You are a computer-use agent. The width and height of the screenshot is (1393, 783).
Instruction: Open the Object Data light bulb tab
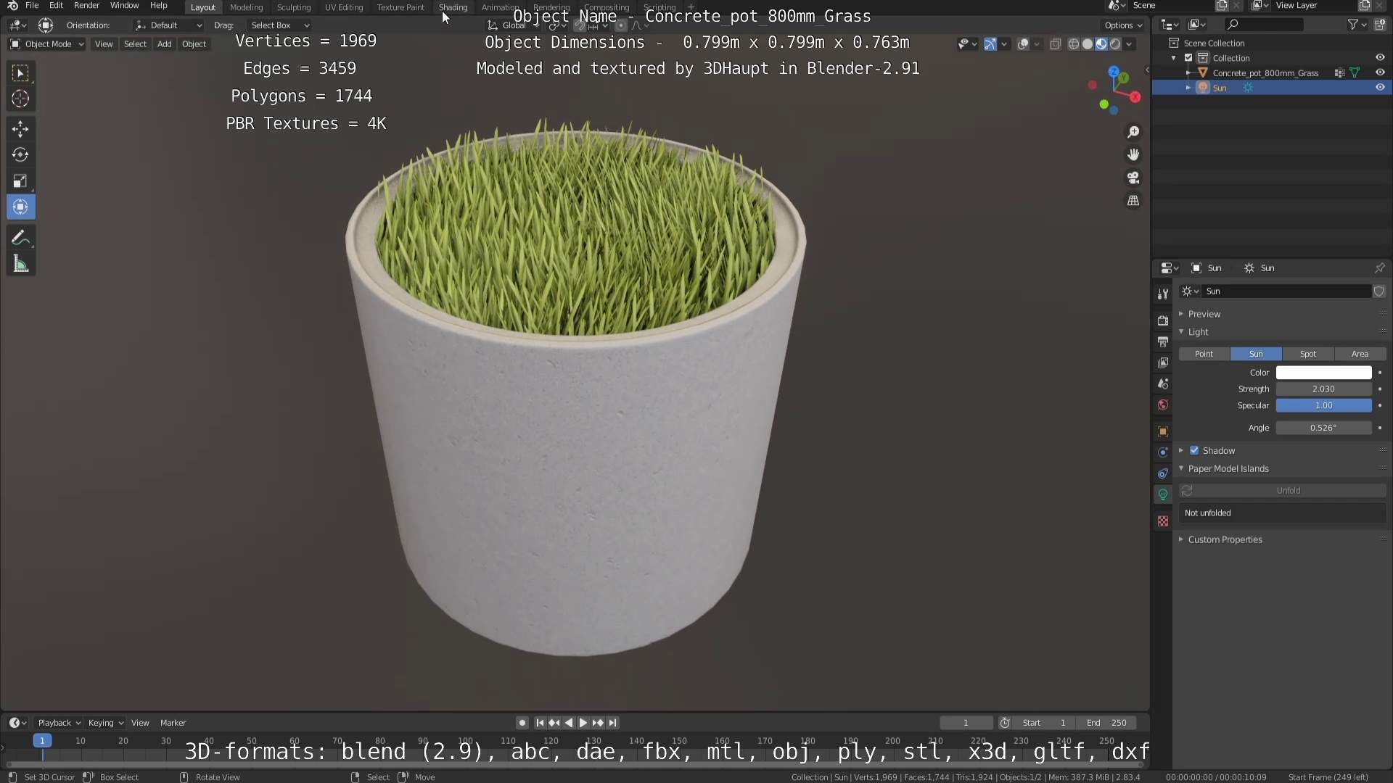click(1163, 494)
